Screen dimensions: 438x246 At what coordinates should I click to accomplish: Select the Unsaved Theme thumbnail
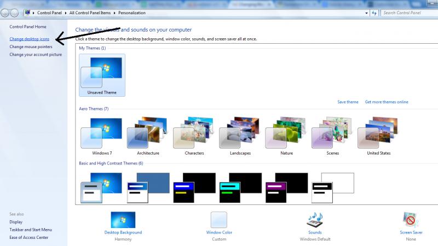pos(102,73)
